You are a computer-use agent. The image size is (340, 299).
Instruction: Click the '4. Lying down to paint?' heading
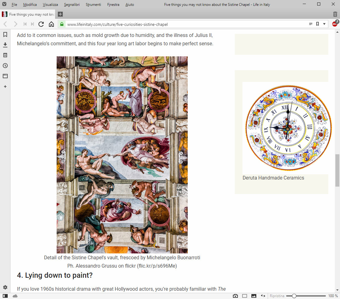coord(55,275)
